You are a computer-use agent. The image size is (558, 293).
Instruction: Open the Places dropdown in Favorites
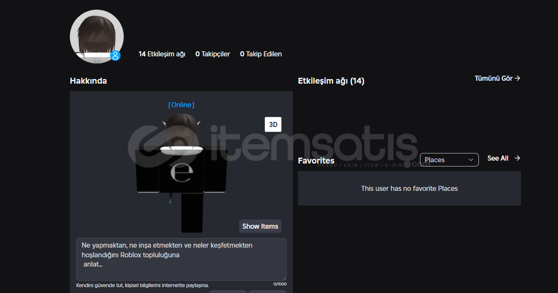449,160
